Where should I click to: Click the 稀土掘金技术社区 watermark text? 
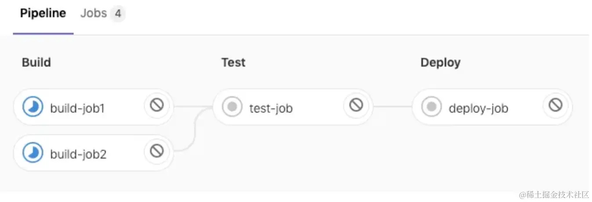pyautogui.click(x=553, y=195)
